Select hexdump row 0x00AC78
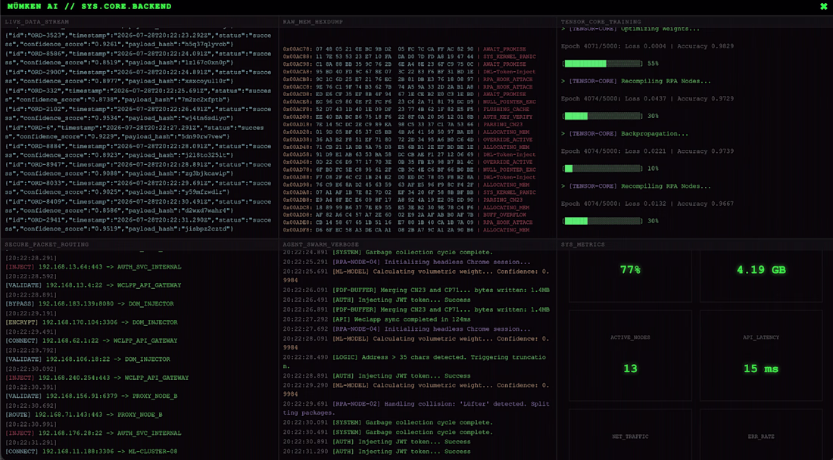This screenshot has width=833, height=460. [404, 49]
